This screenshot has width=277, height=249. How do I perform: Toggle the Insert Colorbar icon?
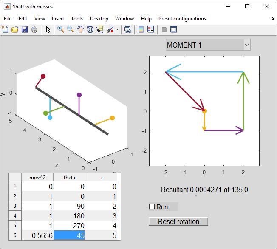click(141, 30)
